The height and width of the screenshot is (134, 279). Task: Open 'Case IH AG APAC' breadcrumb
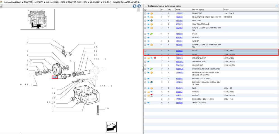coord(14,2)
